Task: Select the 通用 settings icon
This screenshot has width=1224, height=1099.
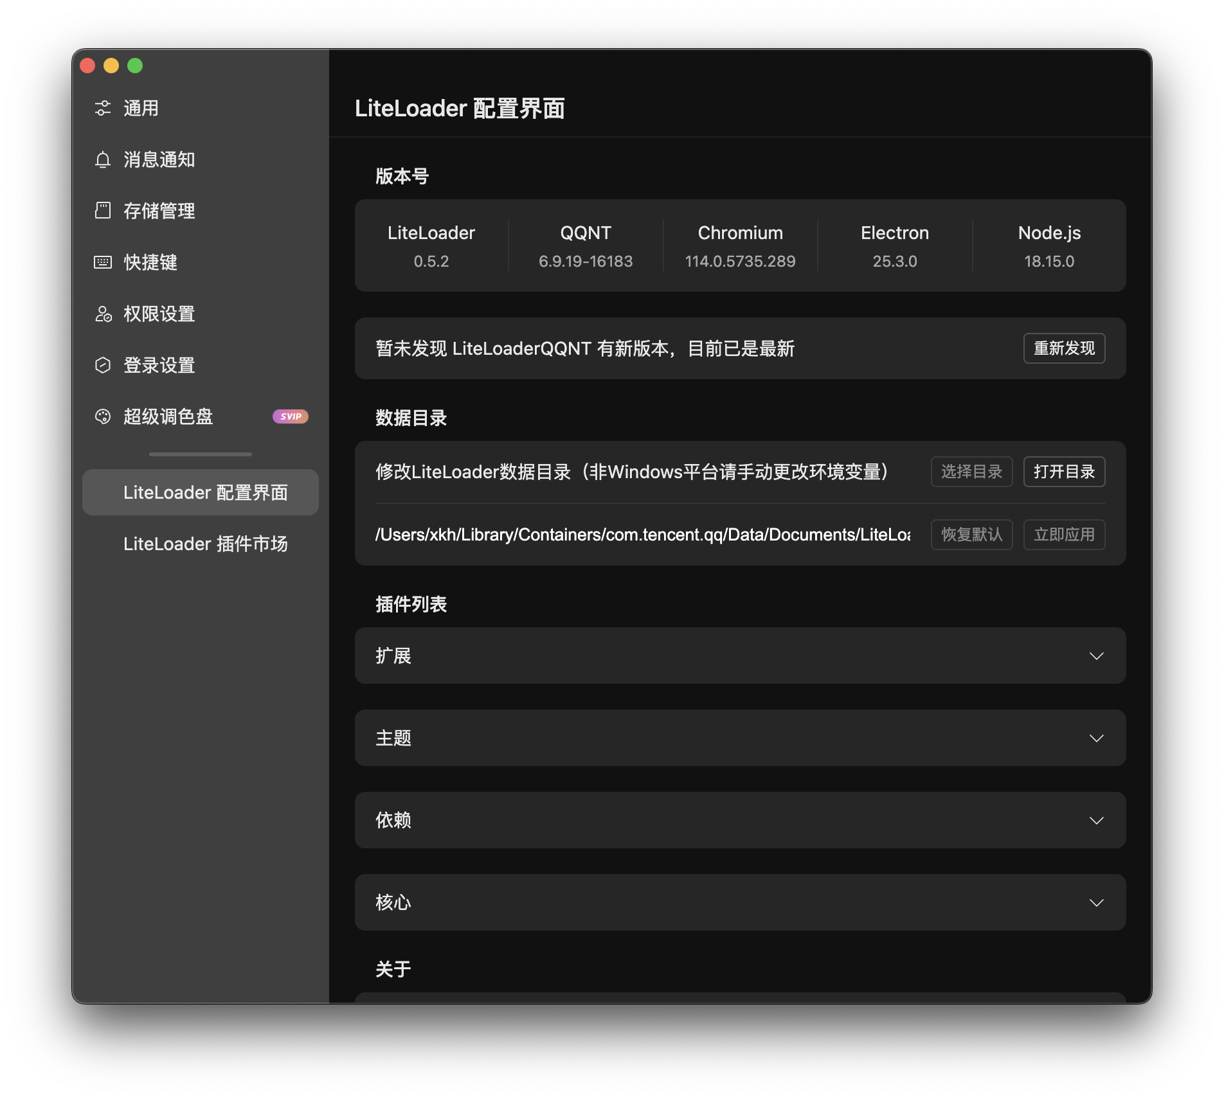Action: (x=104, y=108)
